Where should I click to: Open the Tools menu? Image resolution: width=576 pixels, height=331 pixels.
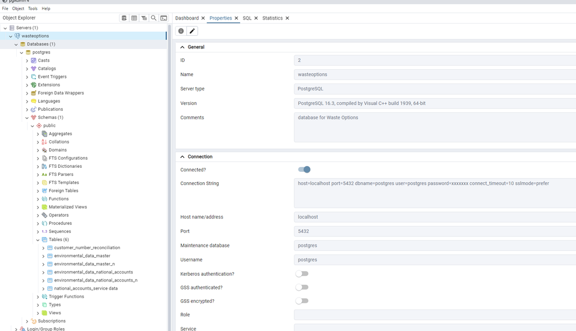point(33,9)
